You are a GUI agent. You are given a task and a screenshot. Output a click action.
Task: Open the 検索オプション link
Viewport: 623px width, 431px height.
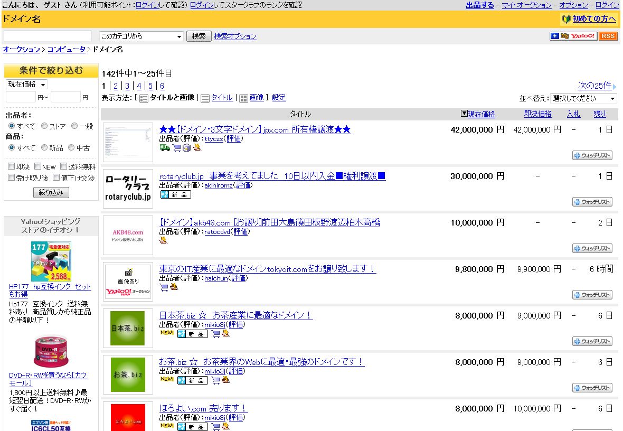point(235,36)
